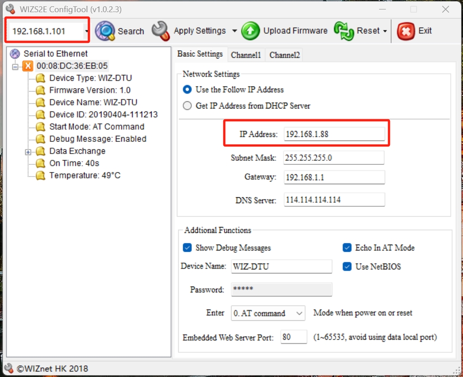Open the 192.168.1.101 address dropdown

pos(86,31)
